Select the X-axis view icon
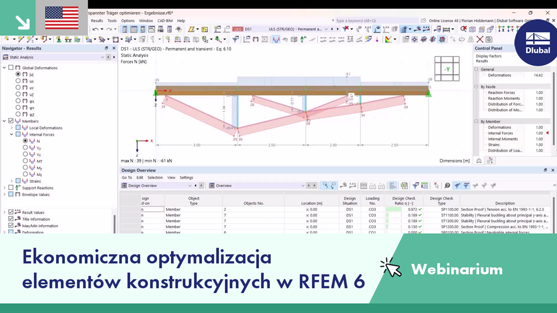Image resolution: width=557 pixels, height=313 pixels. click(x=501, y=29)
